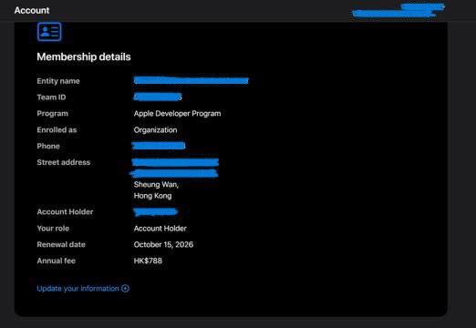Select the Account page title
The image size is (476, 328).
(32, 10)
